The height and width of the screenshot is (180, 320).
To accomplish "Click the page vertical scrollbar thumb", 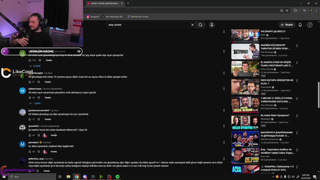I will [x=318, y=95].
